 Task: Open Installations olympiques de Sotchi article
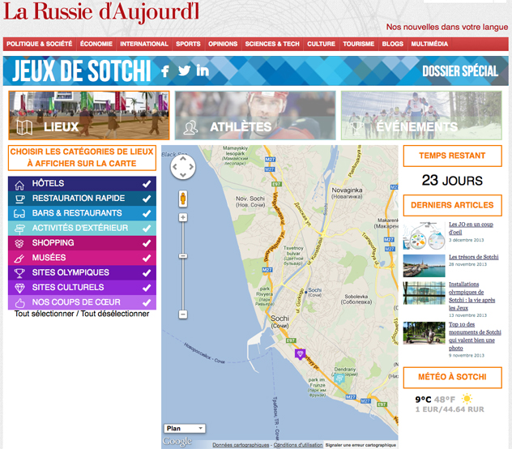[471, 296]
